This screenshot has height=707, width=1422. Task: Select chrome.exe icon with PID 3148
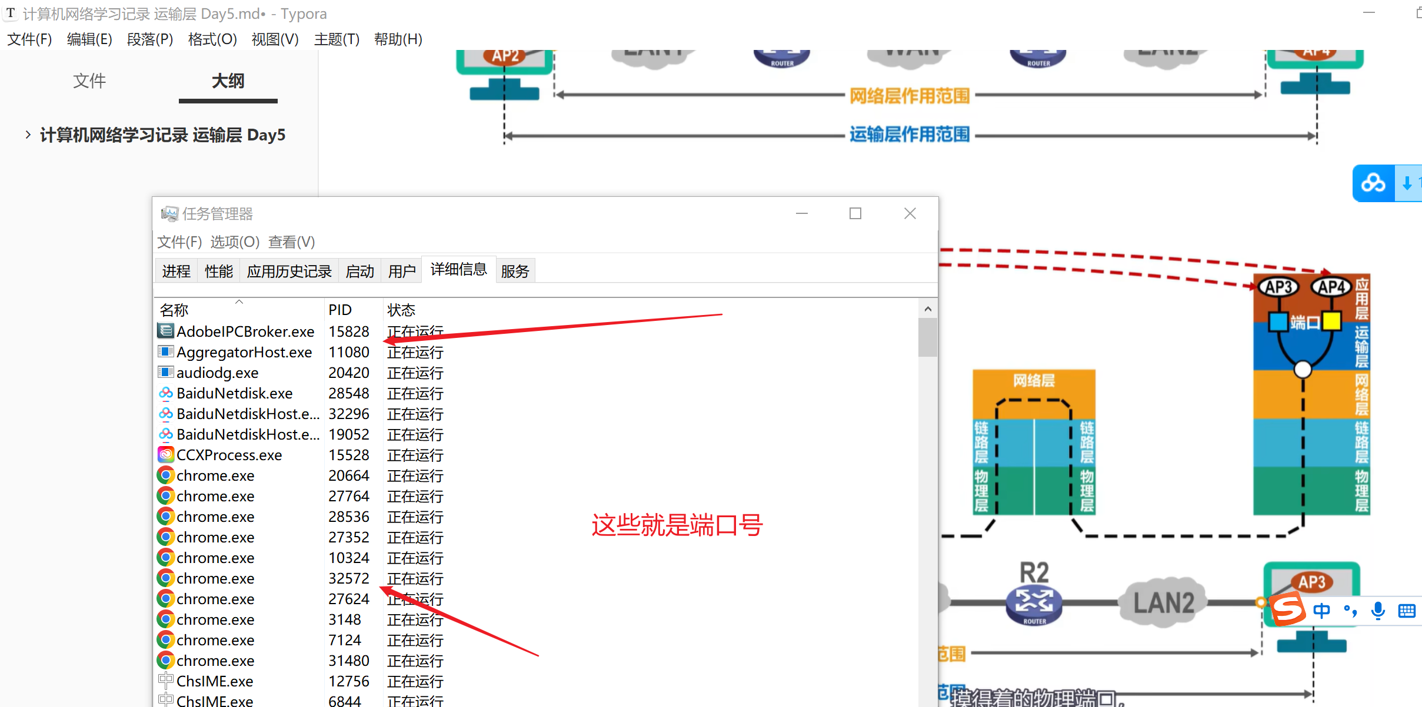(166, 619)
